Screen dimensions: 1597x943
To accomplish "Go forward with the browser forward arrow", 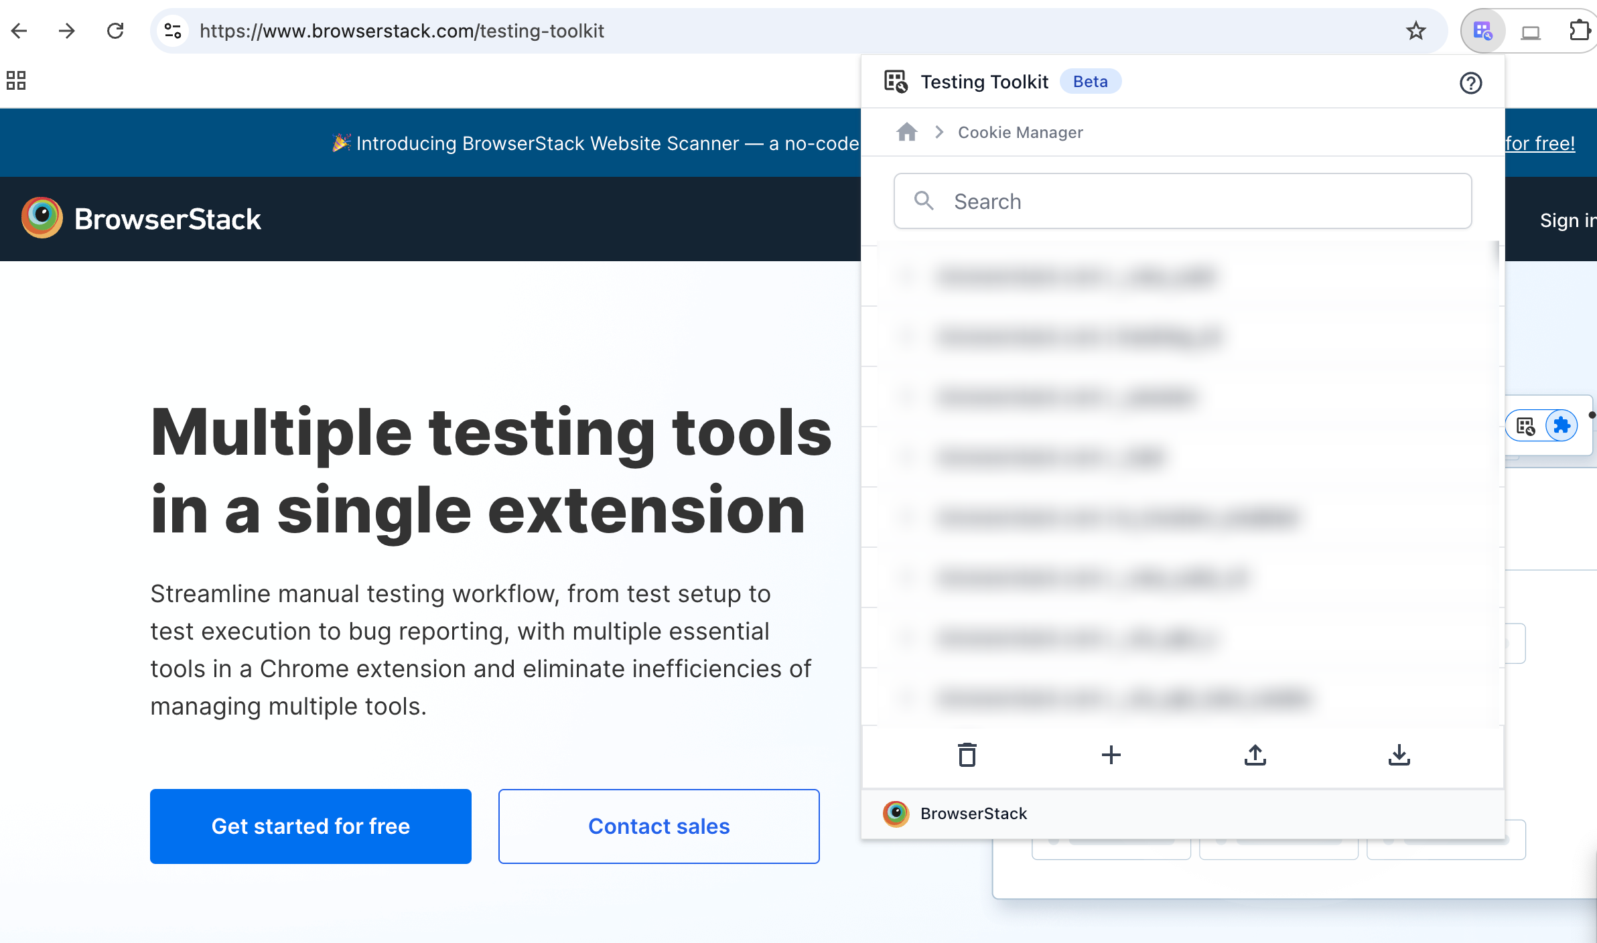I will 66,31.
